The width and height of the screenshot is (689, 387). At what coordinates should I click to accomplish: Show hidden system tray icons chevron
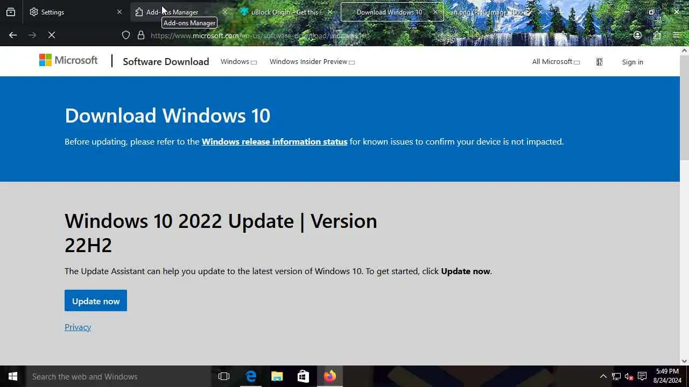603,376
